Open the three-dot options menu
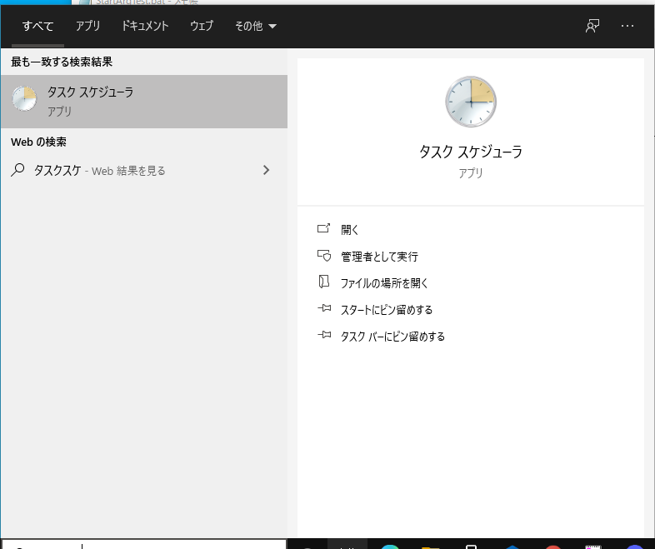The height and width of the screenshot is (549, 655). click(627, 26)
